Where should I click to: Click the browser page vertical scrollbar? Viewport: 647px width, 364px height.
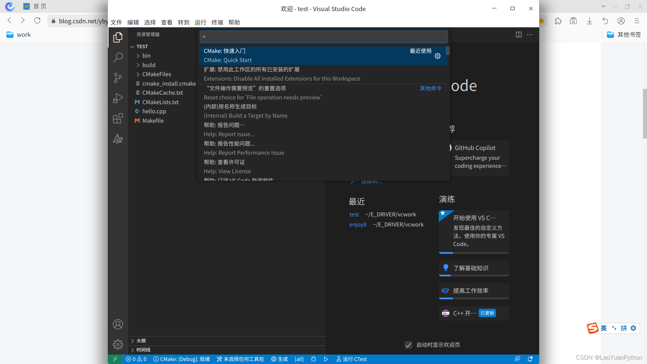point(645,114)
